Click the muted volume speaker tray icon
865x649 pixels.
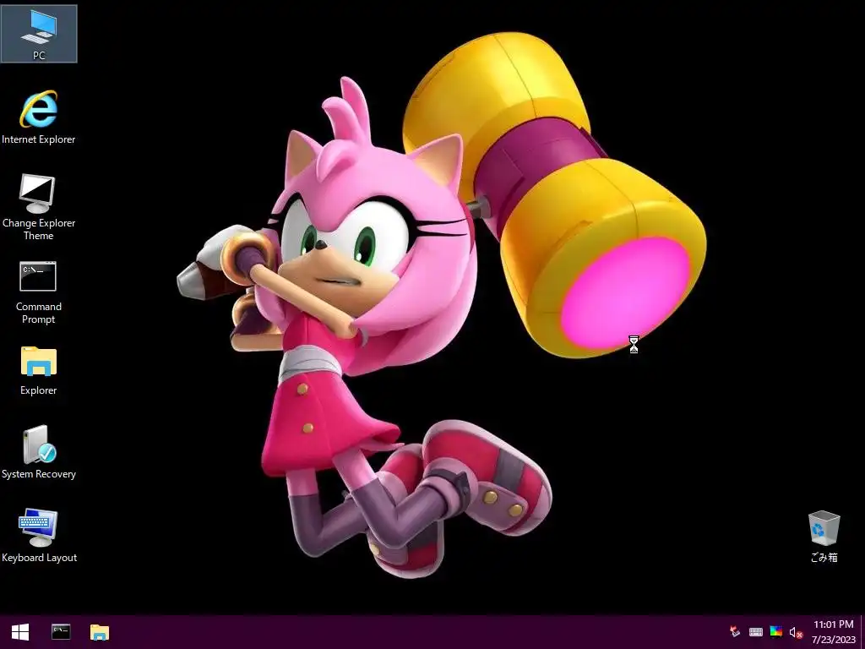tap(796, 632)
